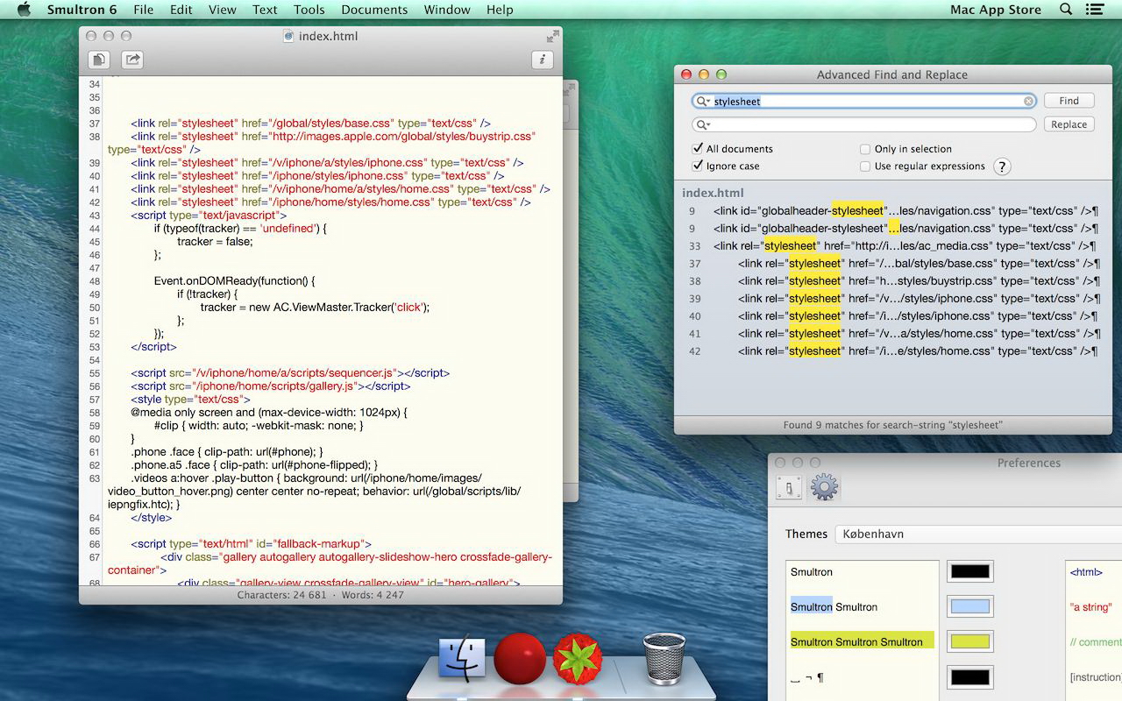Image resolution: width=1122 pixels, height=701 pixels.
Task: Open Smultron strawberry icon in the Dock
Action: point(578,658)
